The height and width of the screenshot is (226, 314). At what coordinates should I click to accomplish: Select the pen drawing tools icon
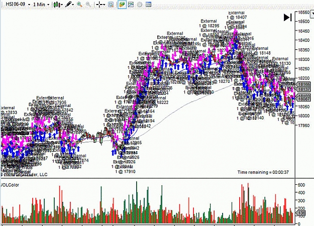click(x=68, y=4)
